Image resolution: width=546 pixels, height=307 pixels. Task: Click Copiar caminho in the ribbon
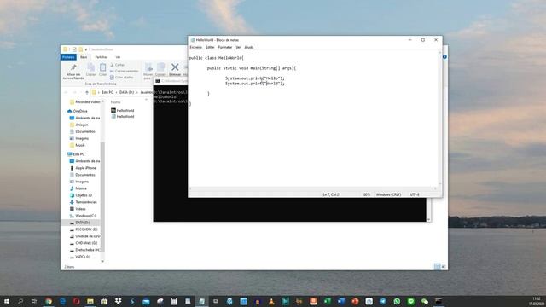[125, 71]
